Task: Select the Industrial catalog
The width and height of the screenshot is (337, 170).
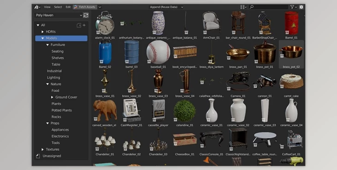Action: 54,71
